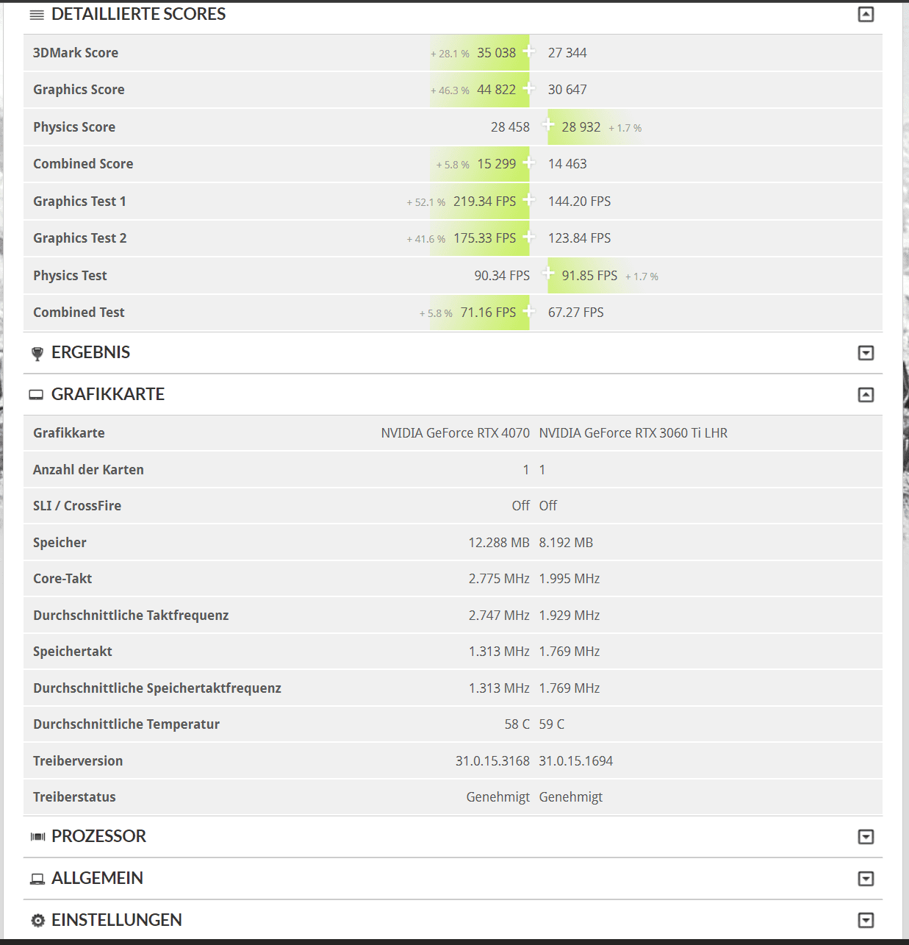Click the PROZESSOR heading
Screen dimensions: 909x945
[x=98, y=836]
